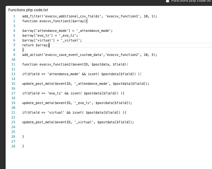
Task: Place cursor in the $array['evo_tz'] line
Action: pyautogui.click(x=50, y=36)
